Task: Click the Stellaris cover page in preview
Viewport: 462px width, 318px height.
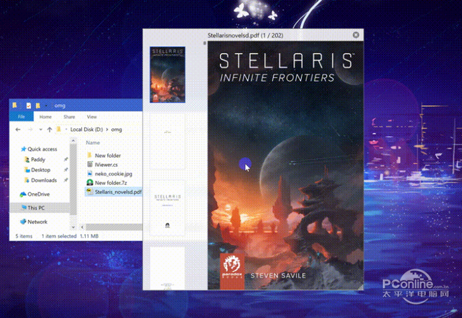Action: [x=286, y=165]
